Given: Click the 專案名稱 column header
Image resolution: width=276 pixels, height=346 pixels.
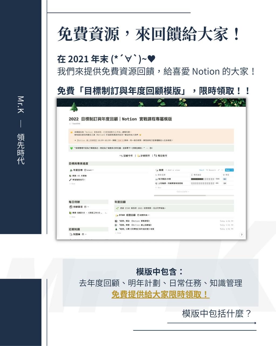Looking at the screenshot, I should [160, 175].
